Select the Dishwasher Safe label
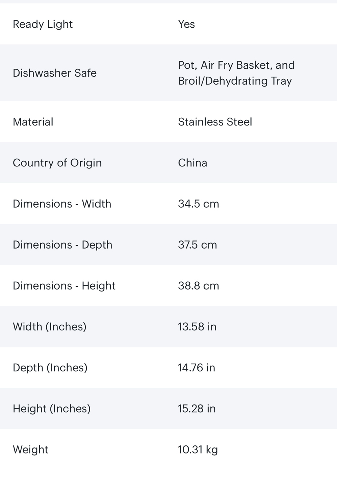Screen dimensions: 337x487 (x=54, y=73)
